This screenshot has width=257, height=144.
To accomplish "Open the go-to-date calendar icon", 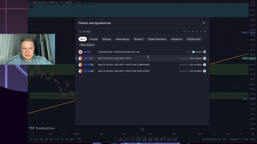I will coord(80,139).
